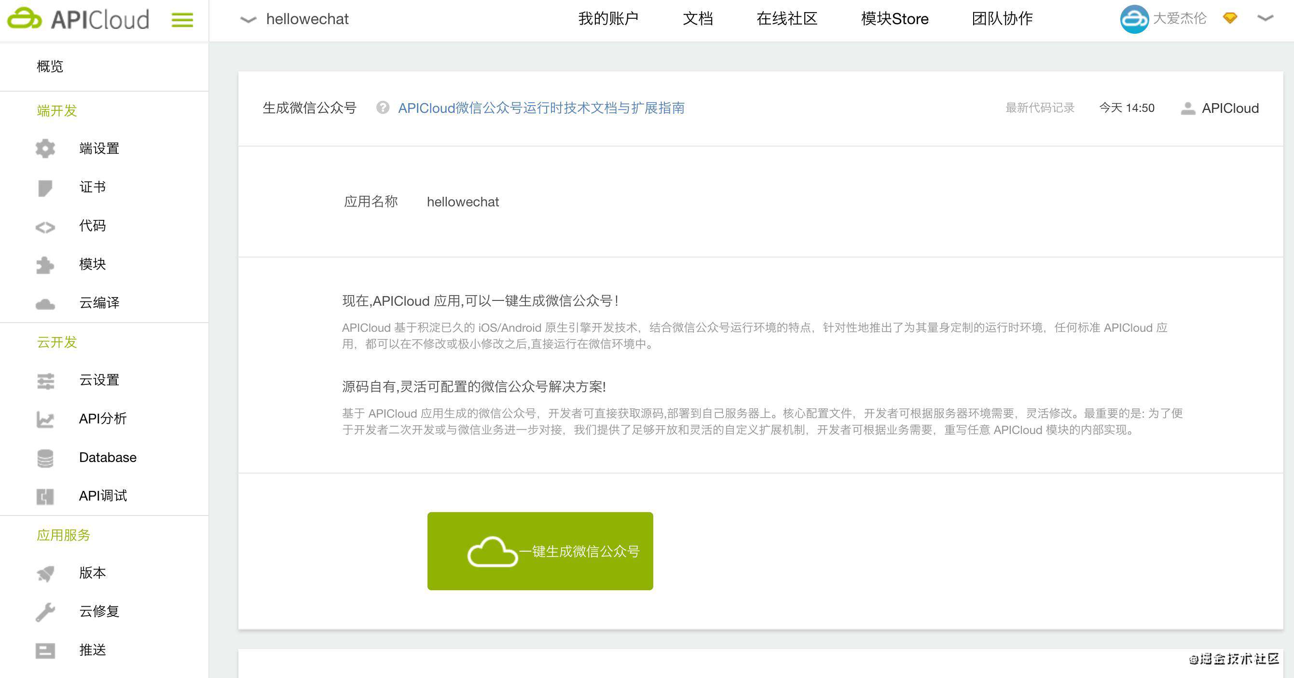Open 我的账户 in top navigation
Screen dimensions: 1294x678
pos(608,19)
